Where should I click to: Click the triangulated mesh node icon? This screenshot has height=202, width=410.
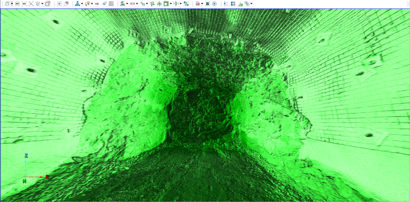77,4
